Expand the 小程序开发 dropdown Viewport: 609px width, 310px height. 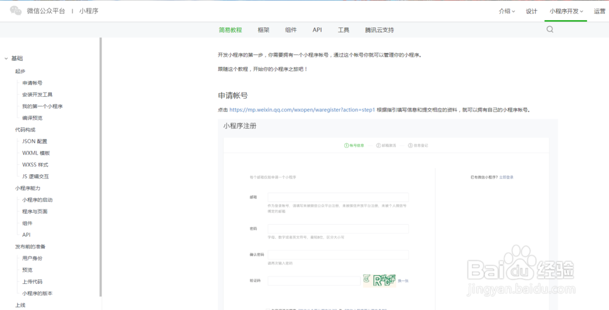click(x=566, y=11)
